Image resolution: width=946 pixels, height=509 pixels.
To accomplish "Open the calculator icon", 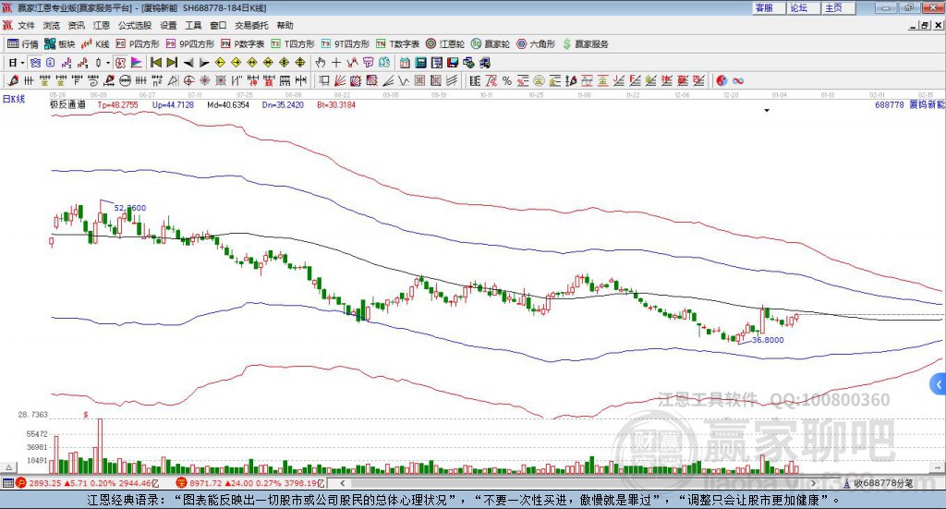I will (x=421, y=63).
